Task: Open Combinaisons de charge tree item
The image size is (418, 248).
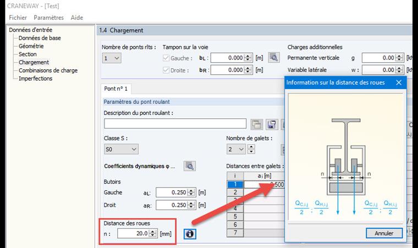Action: coord(48,70)
